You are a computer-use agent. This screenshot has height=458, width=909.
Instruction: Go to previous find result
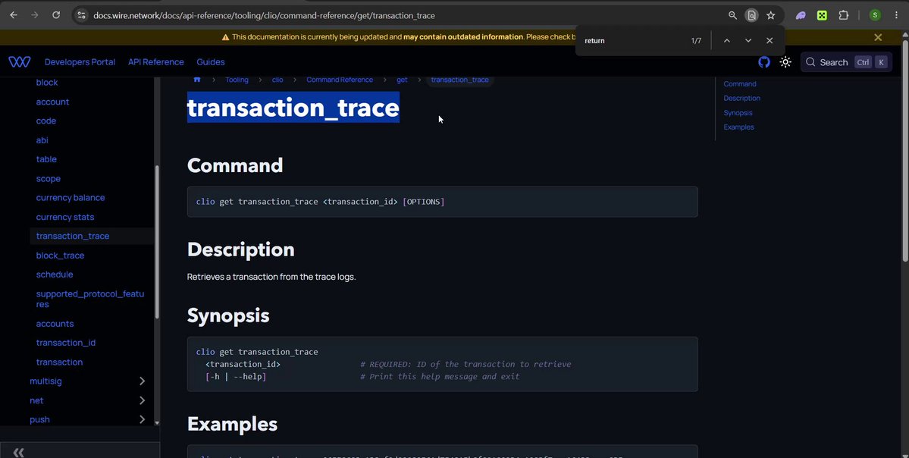tap(727, 41)
